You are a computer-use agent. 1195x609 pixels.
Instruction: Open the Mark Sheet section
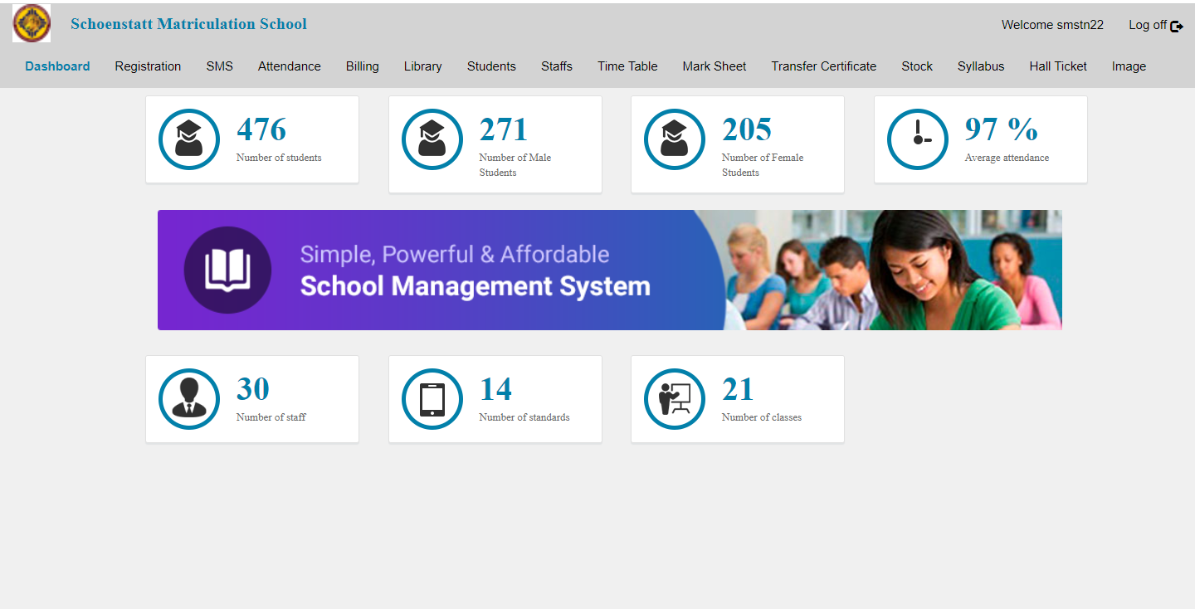(x=715, y=66)
